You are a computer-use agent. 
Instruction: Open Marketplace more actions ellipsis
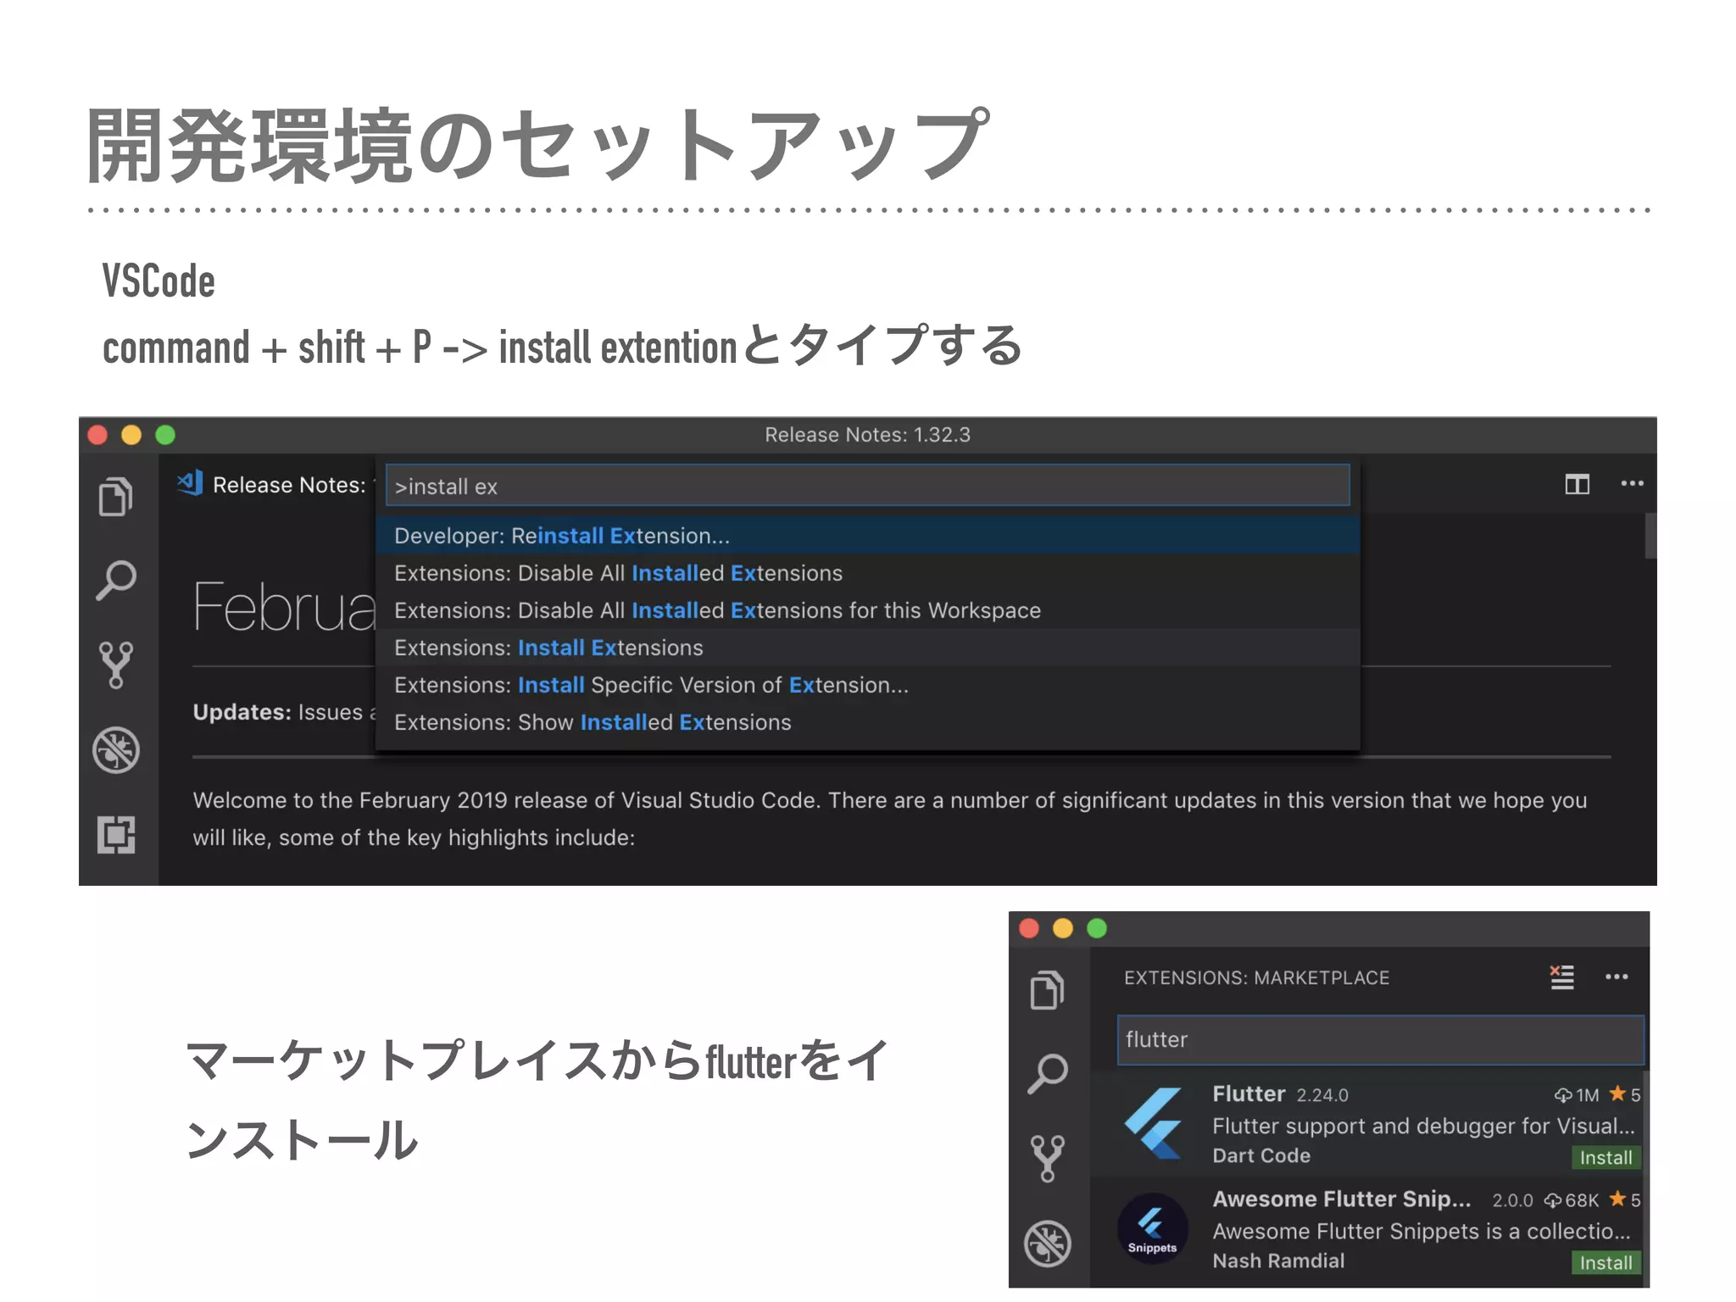1616,976
